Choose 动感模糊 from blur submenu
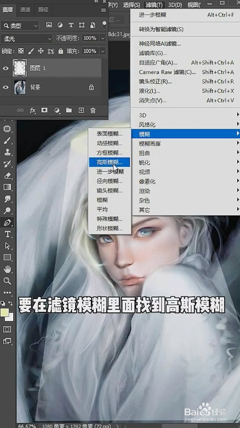240x428 pixels. [x=109, y=143]
